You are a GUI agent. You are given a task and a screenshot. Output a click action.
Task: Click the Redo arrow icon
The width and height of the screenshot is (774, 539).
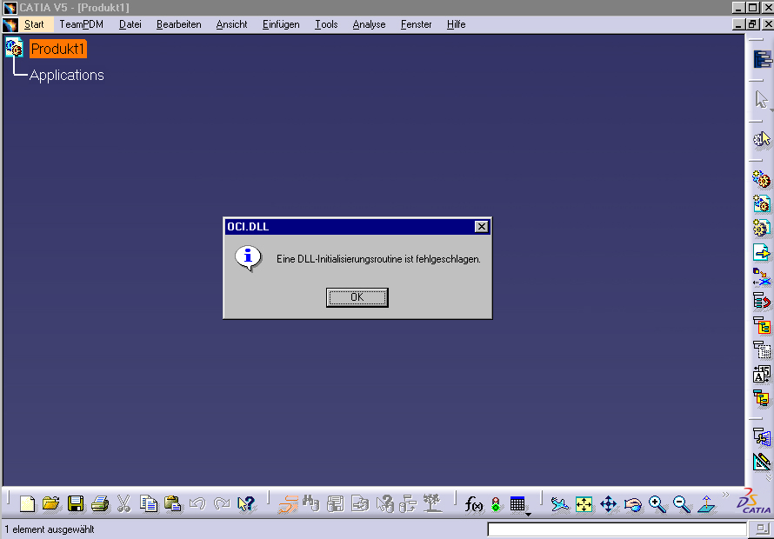pos(222,504)
